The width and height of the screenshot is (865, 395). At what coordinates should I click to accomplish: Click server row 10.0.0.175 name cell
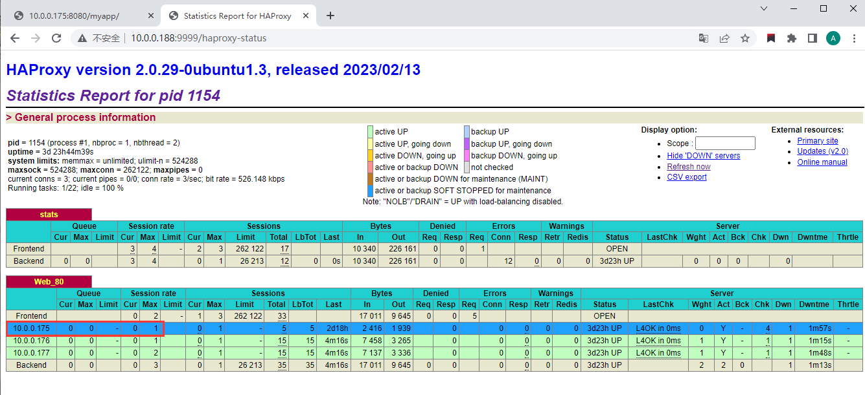(x=32, y=328)
